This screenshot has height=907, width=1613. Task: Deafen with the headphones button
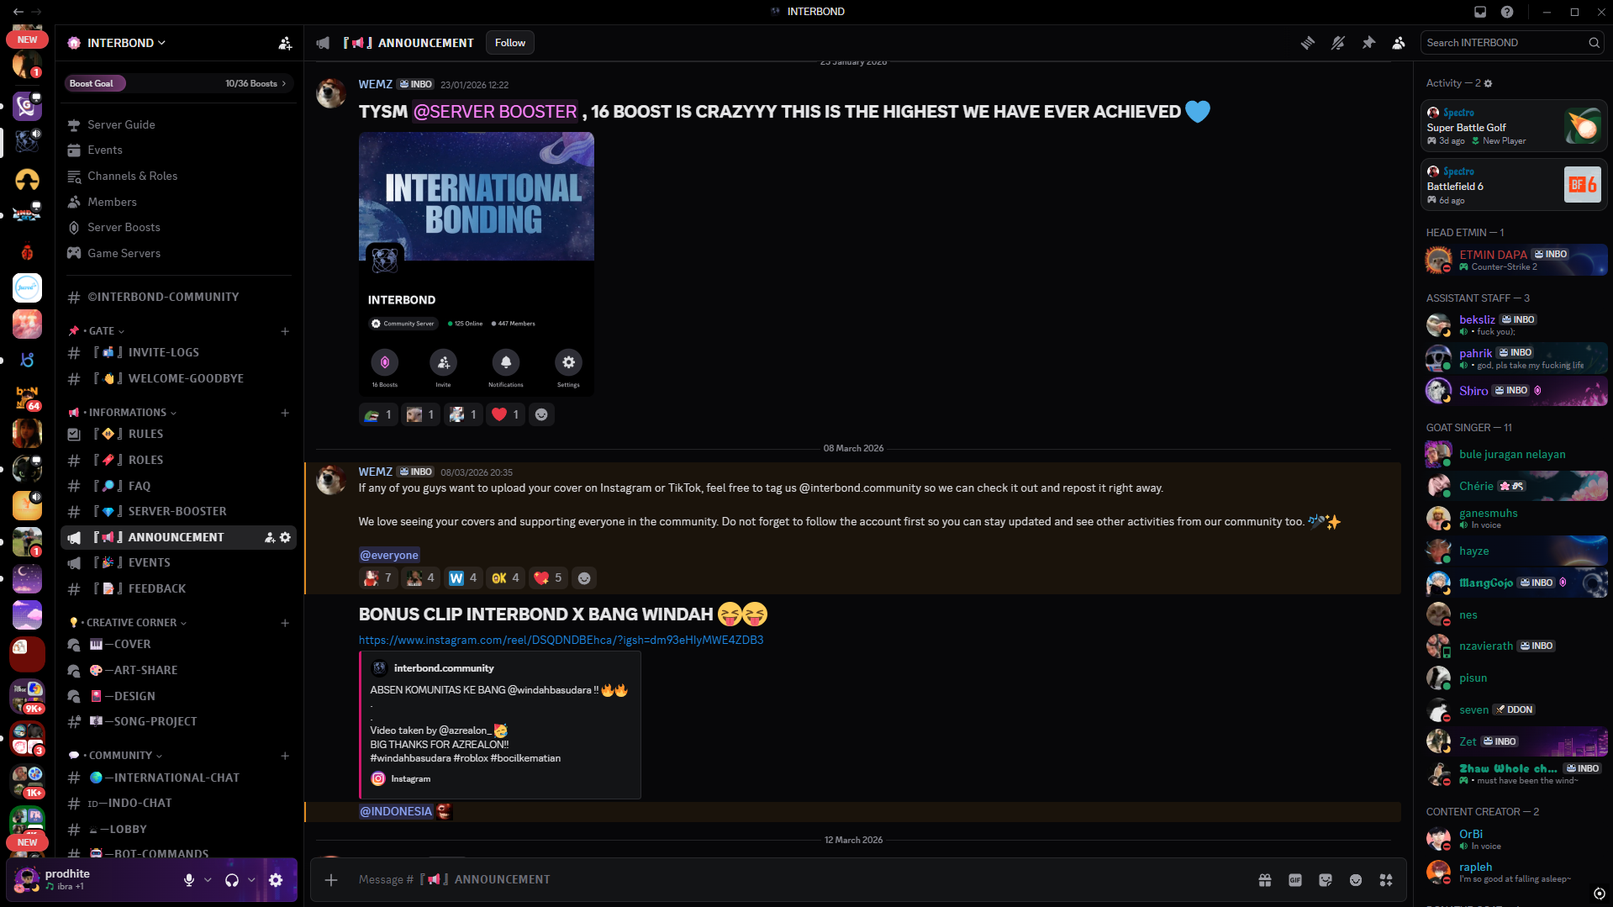tap(232, 880)
